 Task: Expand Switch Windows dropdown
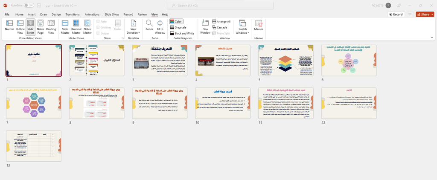pyautogui.click(x=242, y=27)
